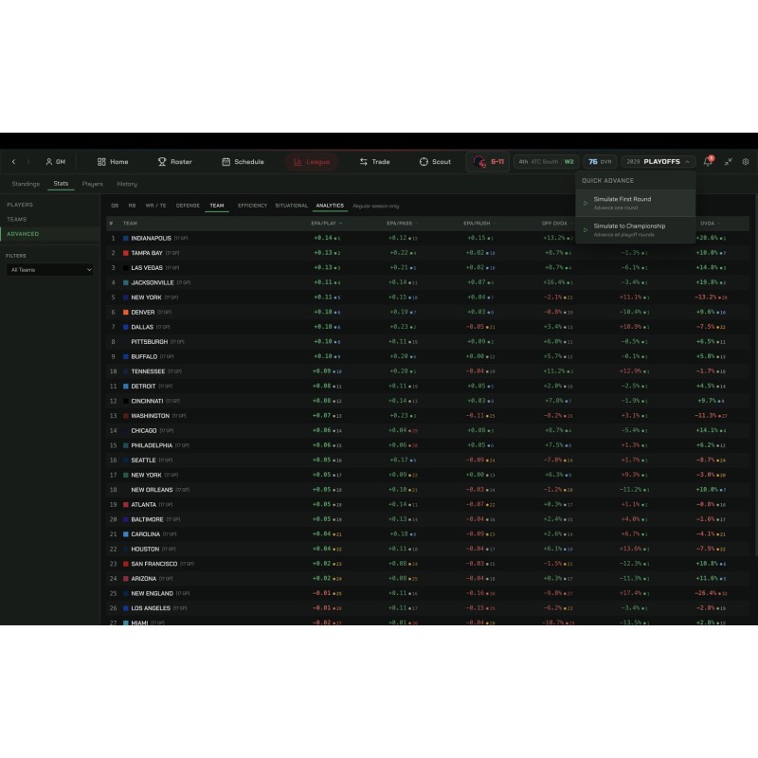The height and width of the screenshot is (758, 758).
Task: Click the Buffalo team name
Action: [x=144, y=357]
